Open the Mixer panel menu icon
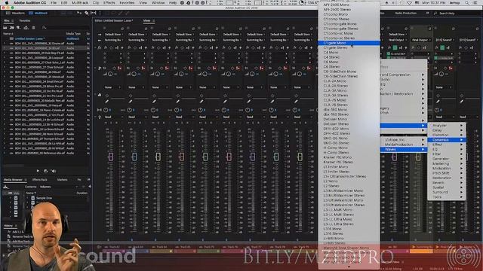483x271 pixels. pyautogui.click(x=153, y=20)
